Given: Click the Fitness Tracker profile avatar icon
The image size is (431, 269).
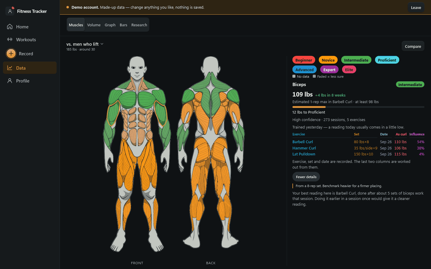Looking at the screenshot, I should click(x=10, y=11).
